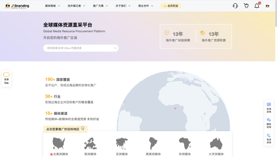Open notifications bell icon

tap(257, 6)
